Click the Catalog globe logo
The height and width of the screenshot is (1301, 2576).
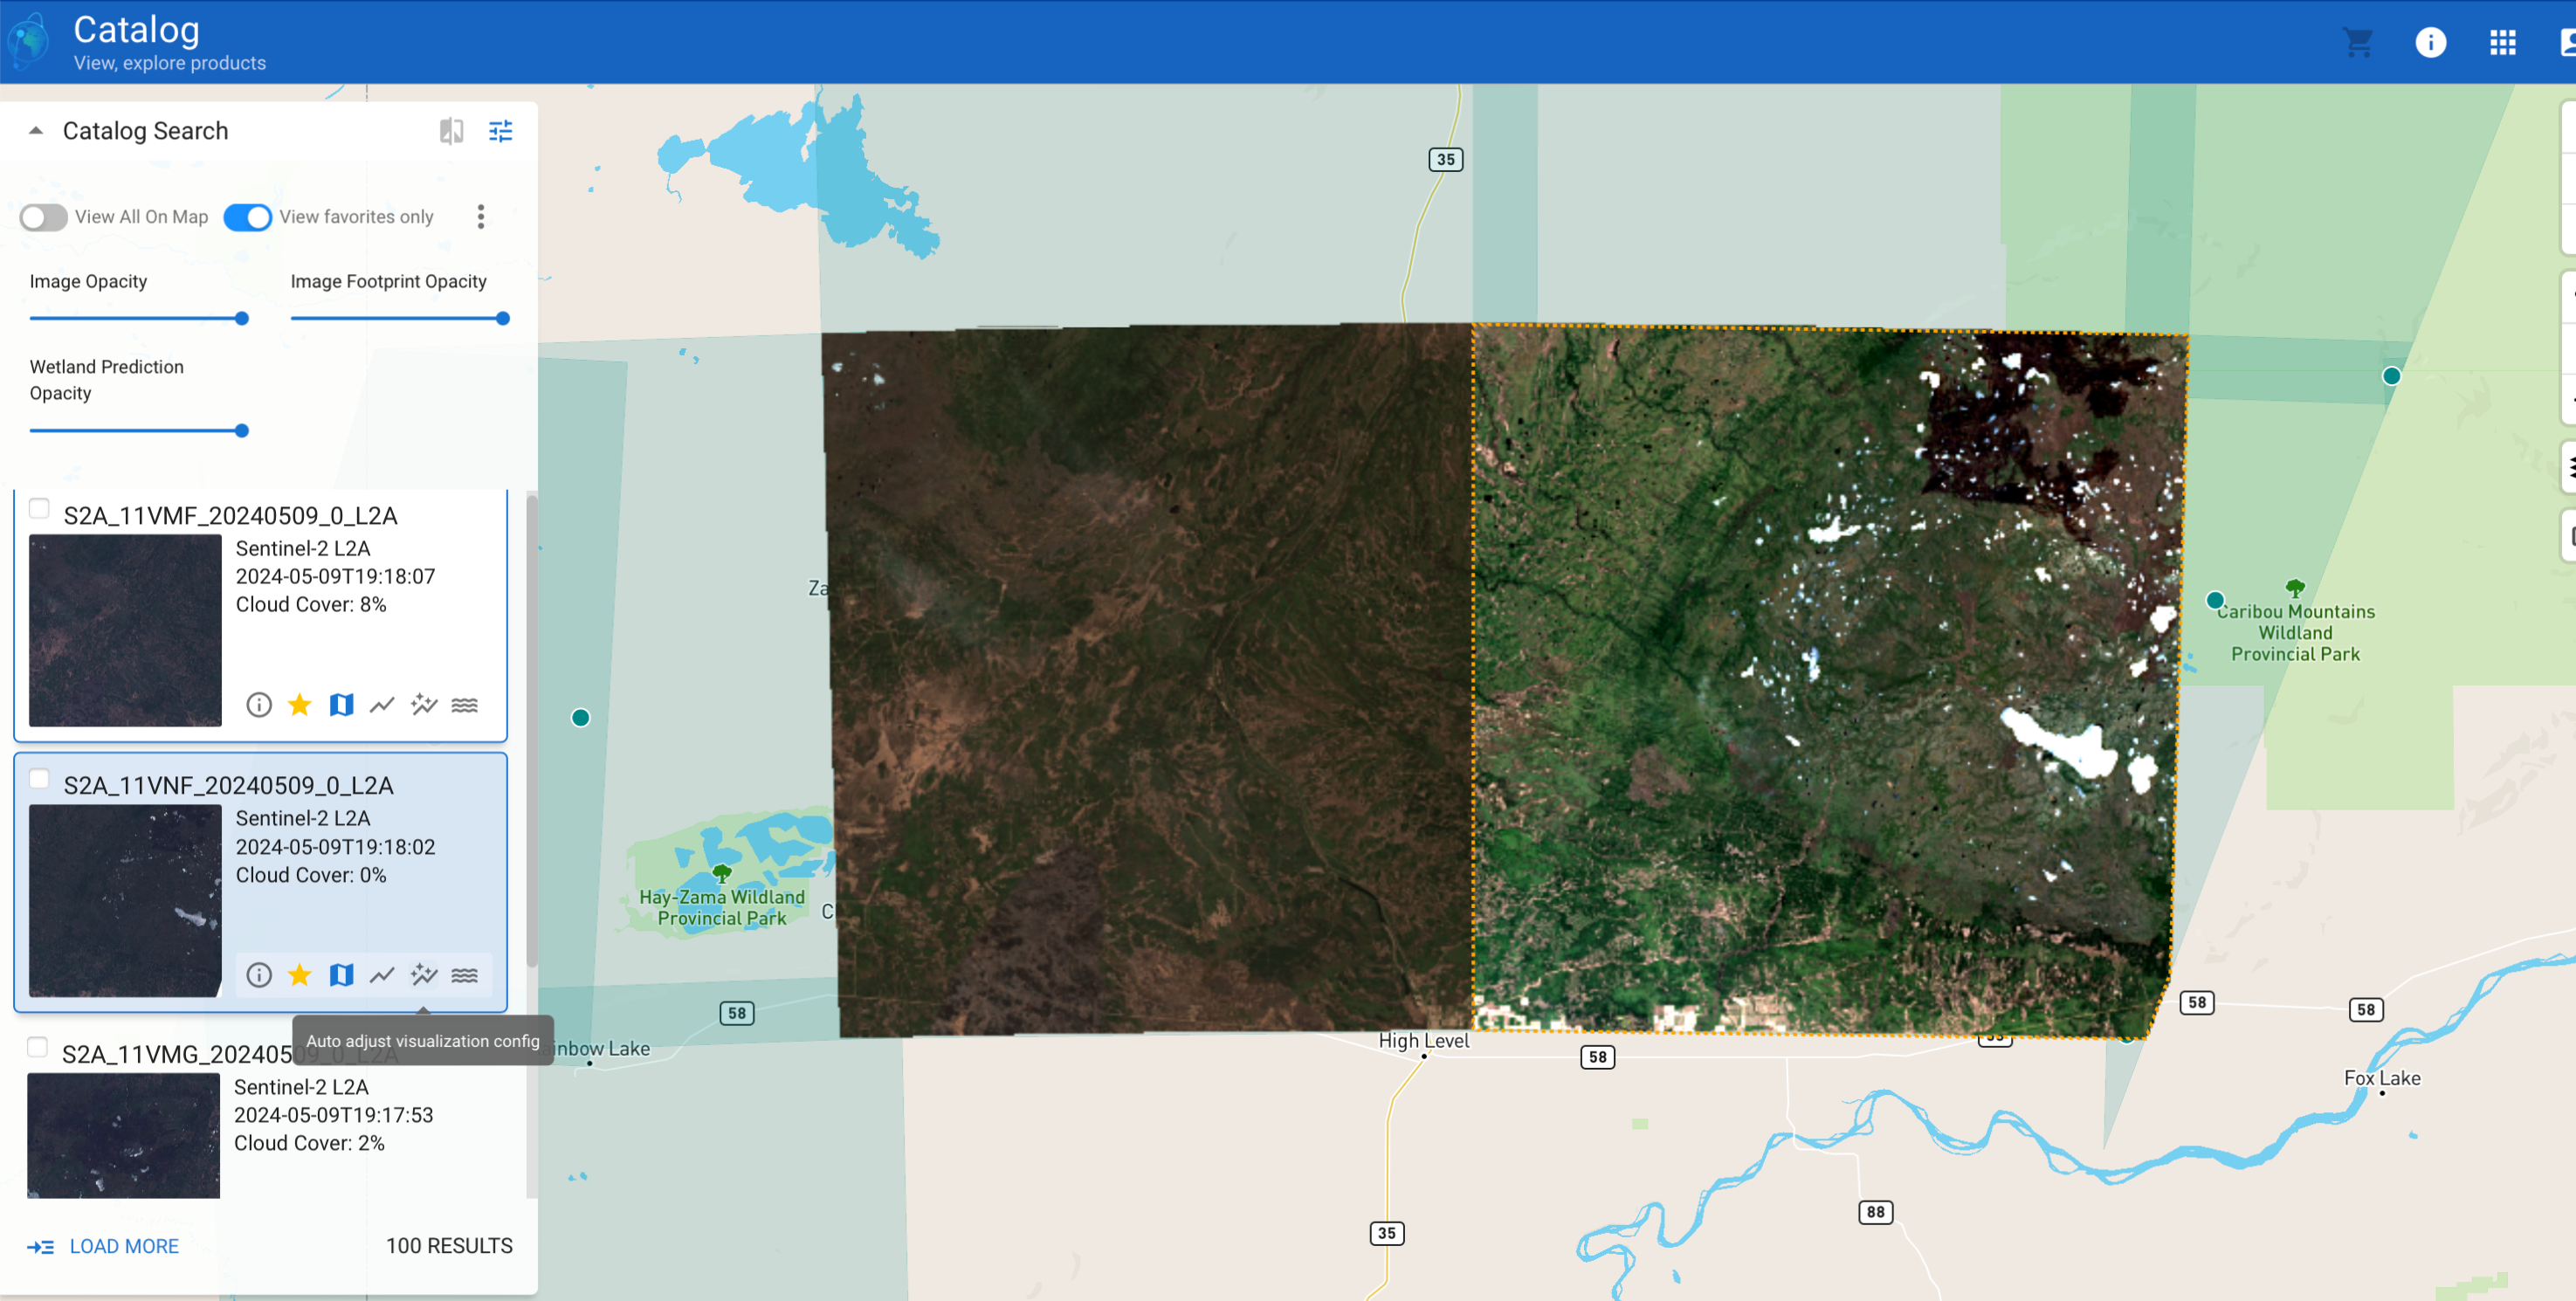point(30,40)
